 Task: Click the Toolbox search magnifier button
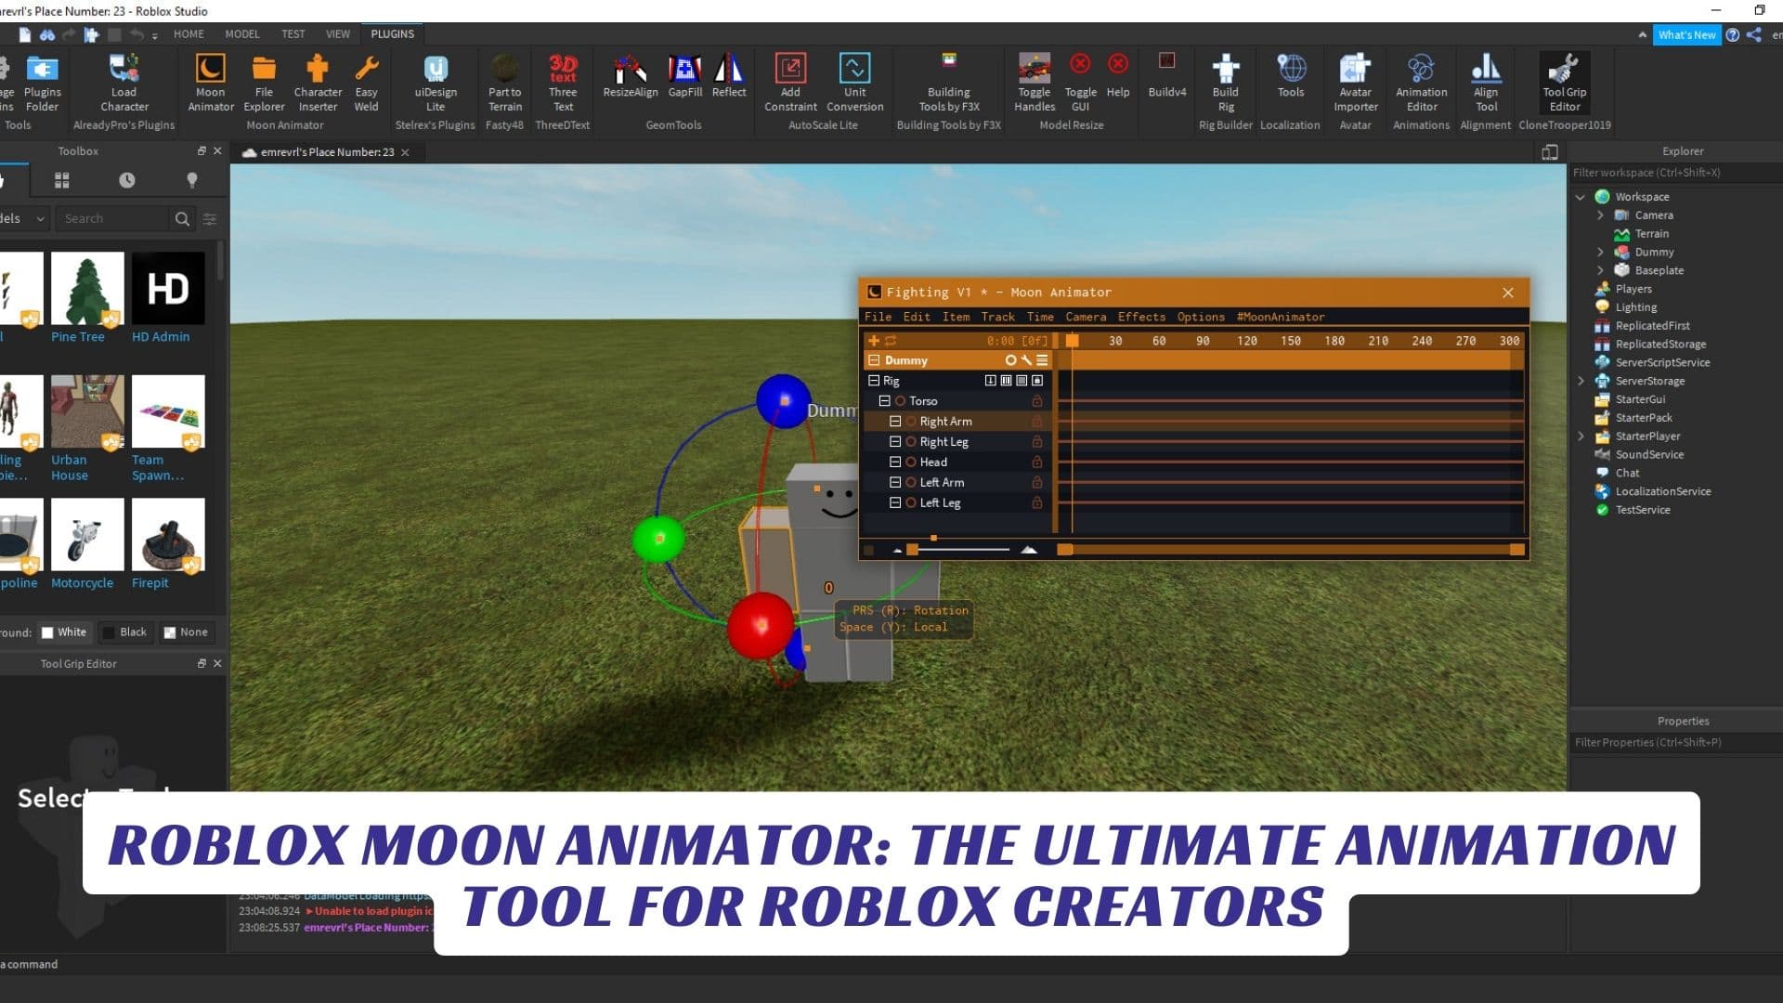(x=182, y=219)
